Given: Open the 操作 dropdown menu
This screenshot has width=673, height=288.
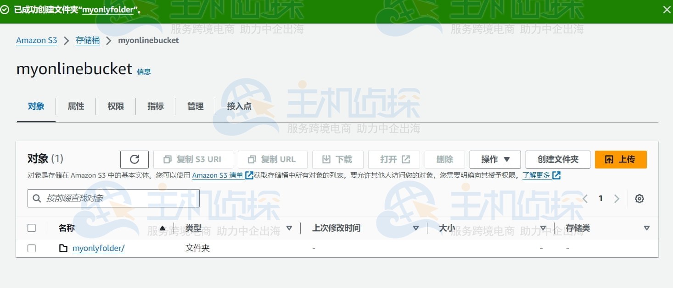Looking at the screenshot, I should [495, 159].
